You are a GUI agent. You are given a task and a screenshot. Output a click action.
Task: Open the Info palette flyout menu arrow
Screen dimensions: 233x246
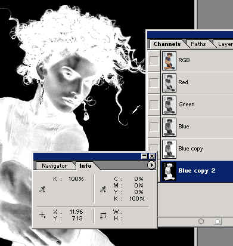click(151, 165)
